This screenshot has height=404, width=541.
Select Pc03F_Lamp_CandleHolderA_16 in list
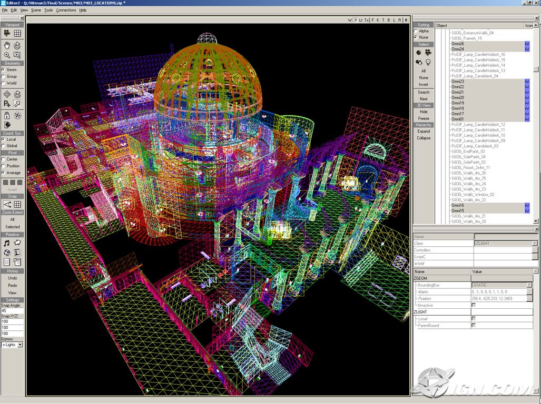[478, 54]
